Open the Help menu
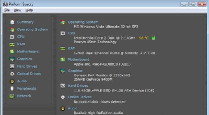This screenshot has height=115, width=209. tap(29, 10)
